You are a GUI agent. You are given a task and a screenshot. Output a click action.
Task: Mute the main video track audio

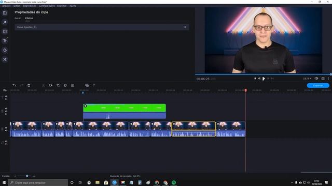point(6,131)
